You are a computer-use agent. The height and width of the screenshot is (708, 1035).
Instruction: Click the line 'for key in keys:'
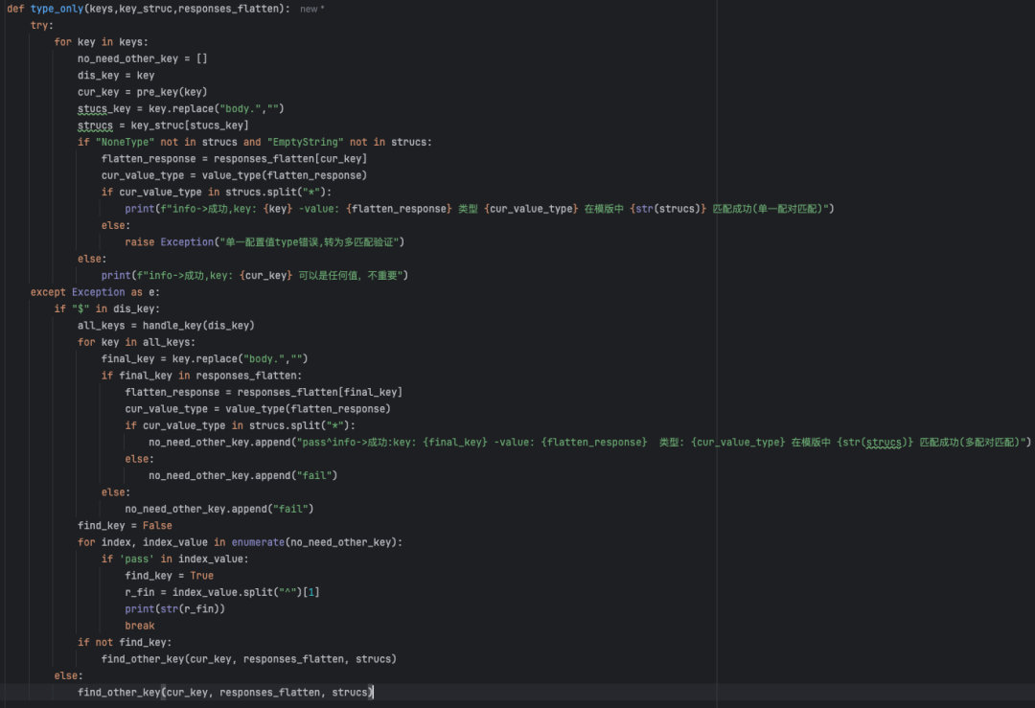[x=101, y=42]
